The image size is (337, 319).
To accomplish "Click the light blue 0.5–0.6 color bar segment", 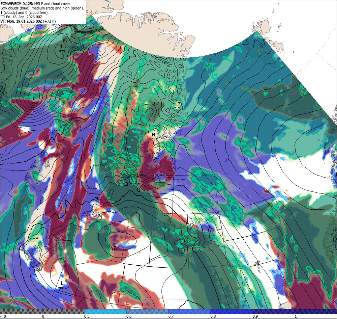I will 105,312.
